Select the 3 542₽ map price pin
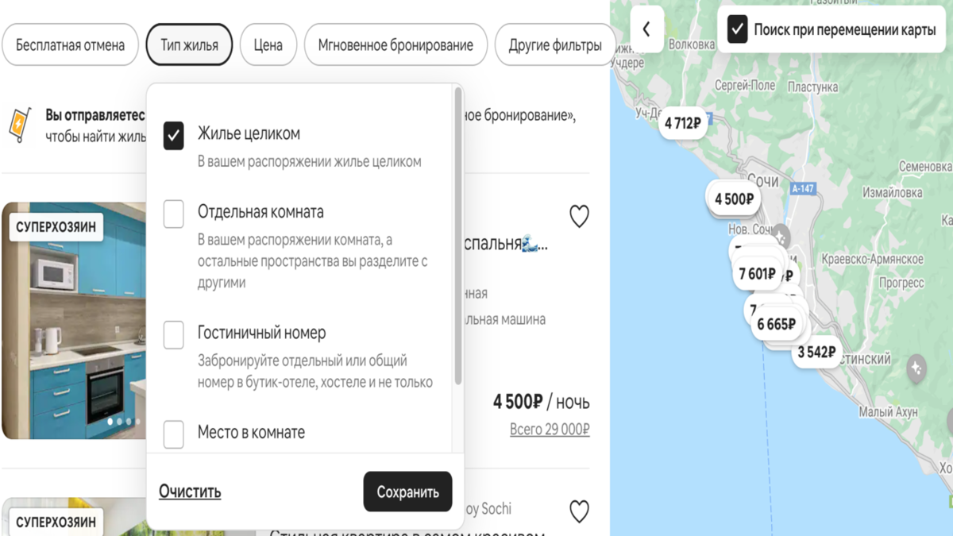The height and width of the screenshot is (536, 953). [816, 352]
